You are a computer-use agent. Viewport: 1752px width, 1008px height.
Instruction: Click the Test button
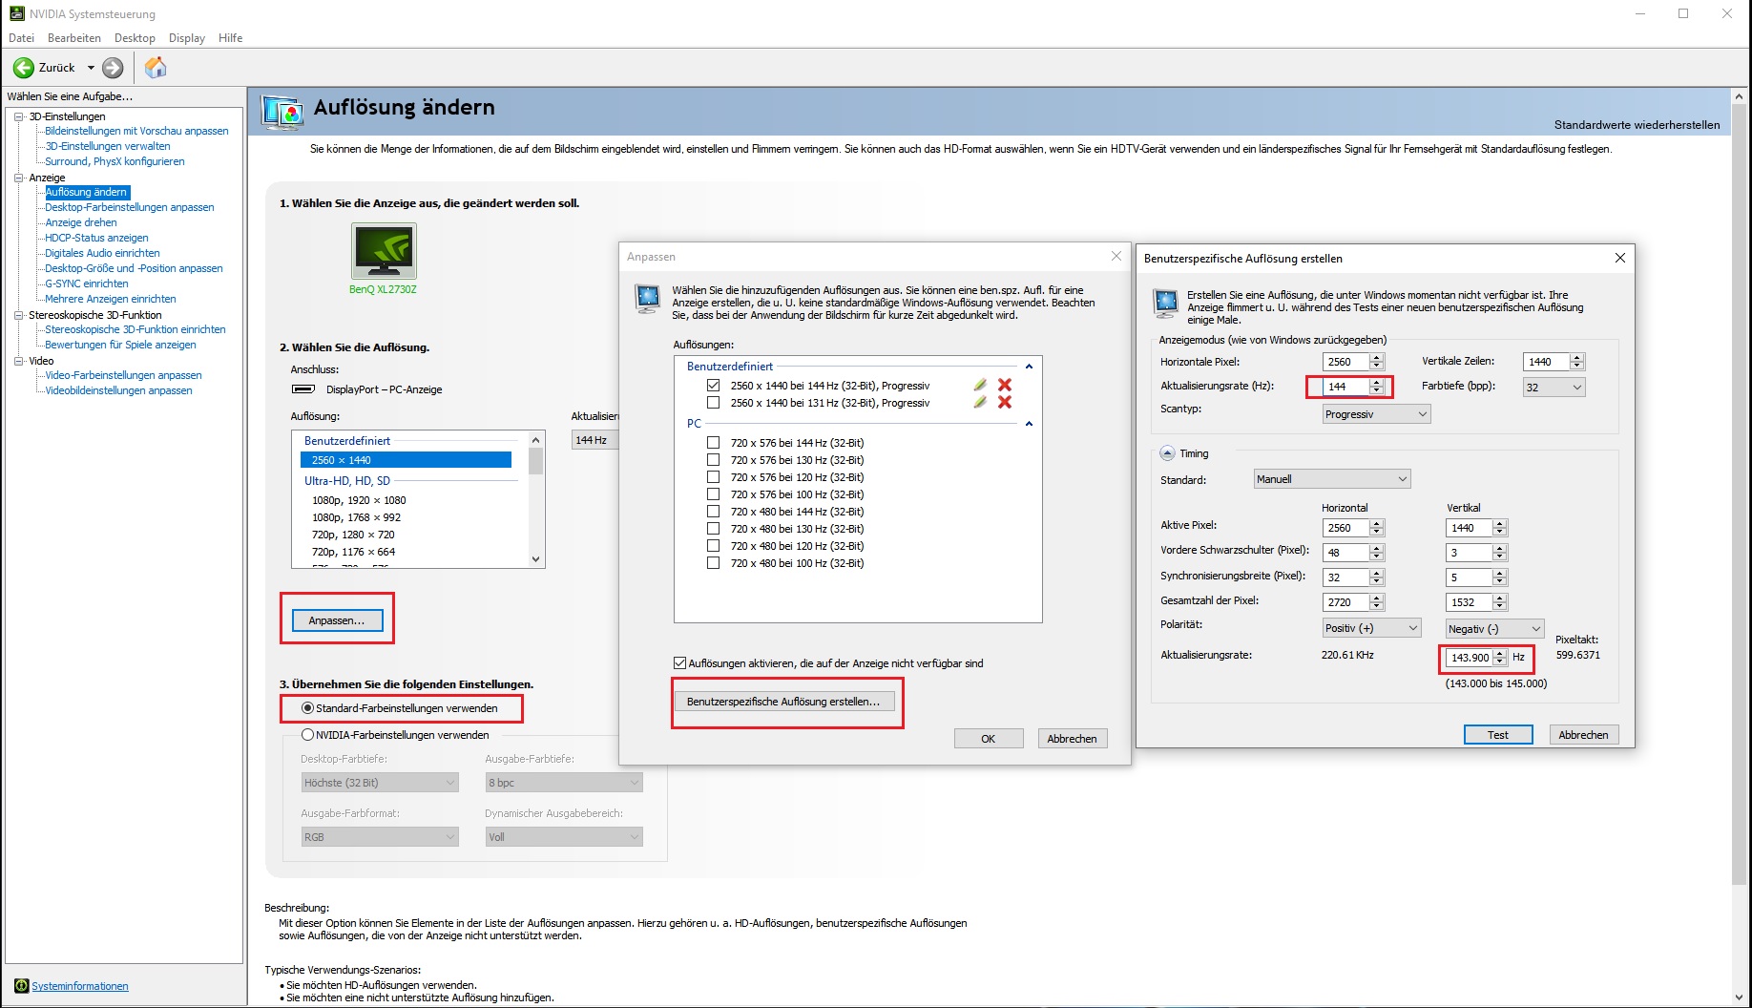click(1498, 735)
